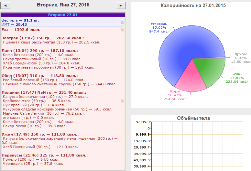
Task: Click the Калорийность на 27.01.2015 chart title
Action: 193,5
